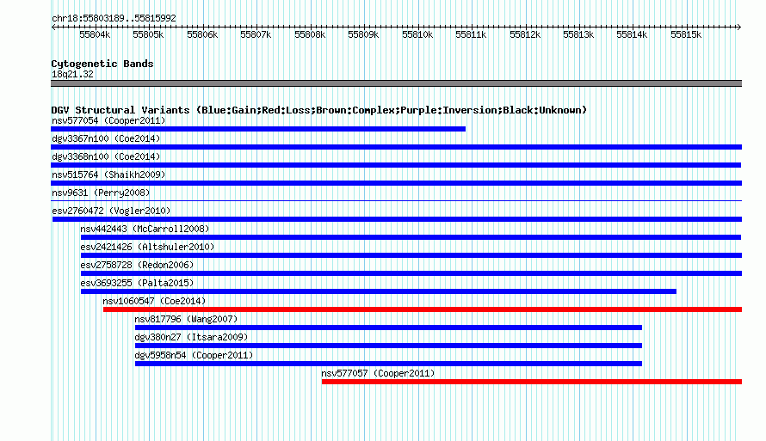766x441 pixels.
Task: Click the nsv1060547 (Coe2014) label
Action: [x=154, y=301]
